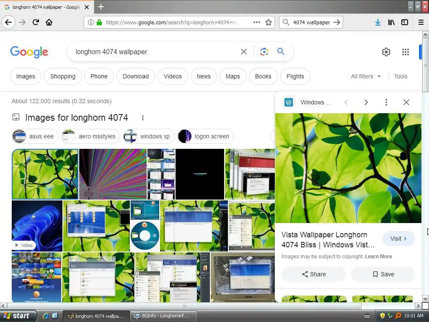This screenshot has width=429, height=322.
Task: Select the Images filter tab
Action: click(26, 76)
